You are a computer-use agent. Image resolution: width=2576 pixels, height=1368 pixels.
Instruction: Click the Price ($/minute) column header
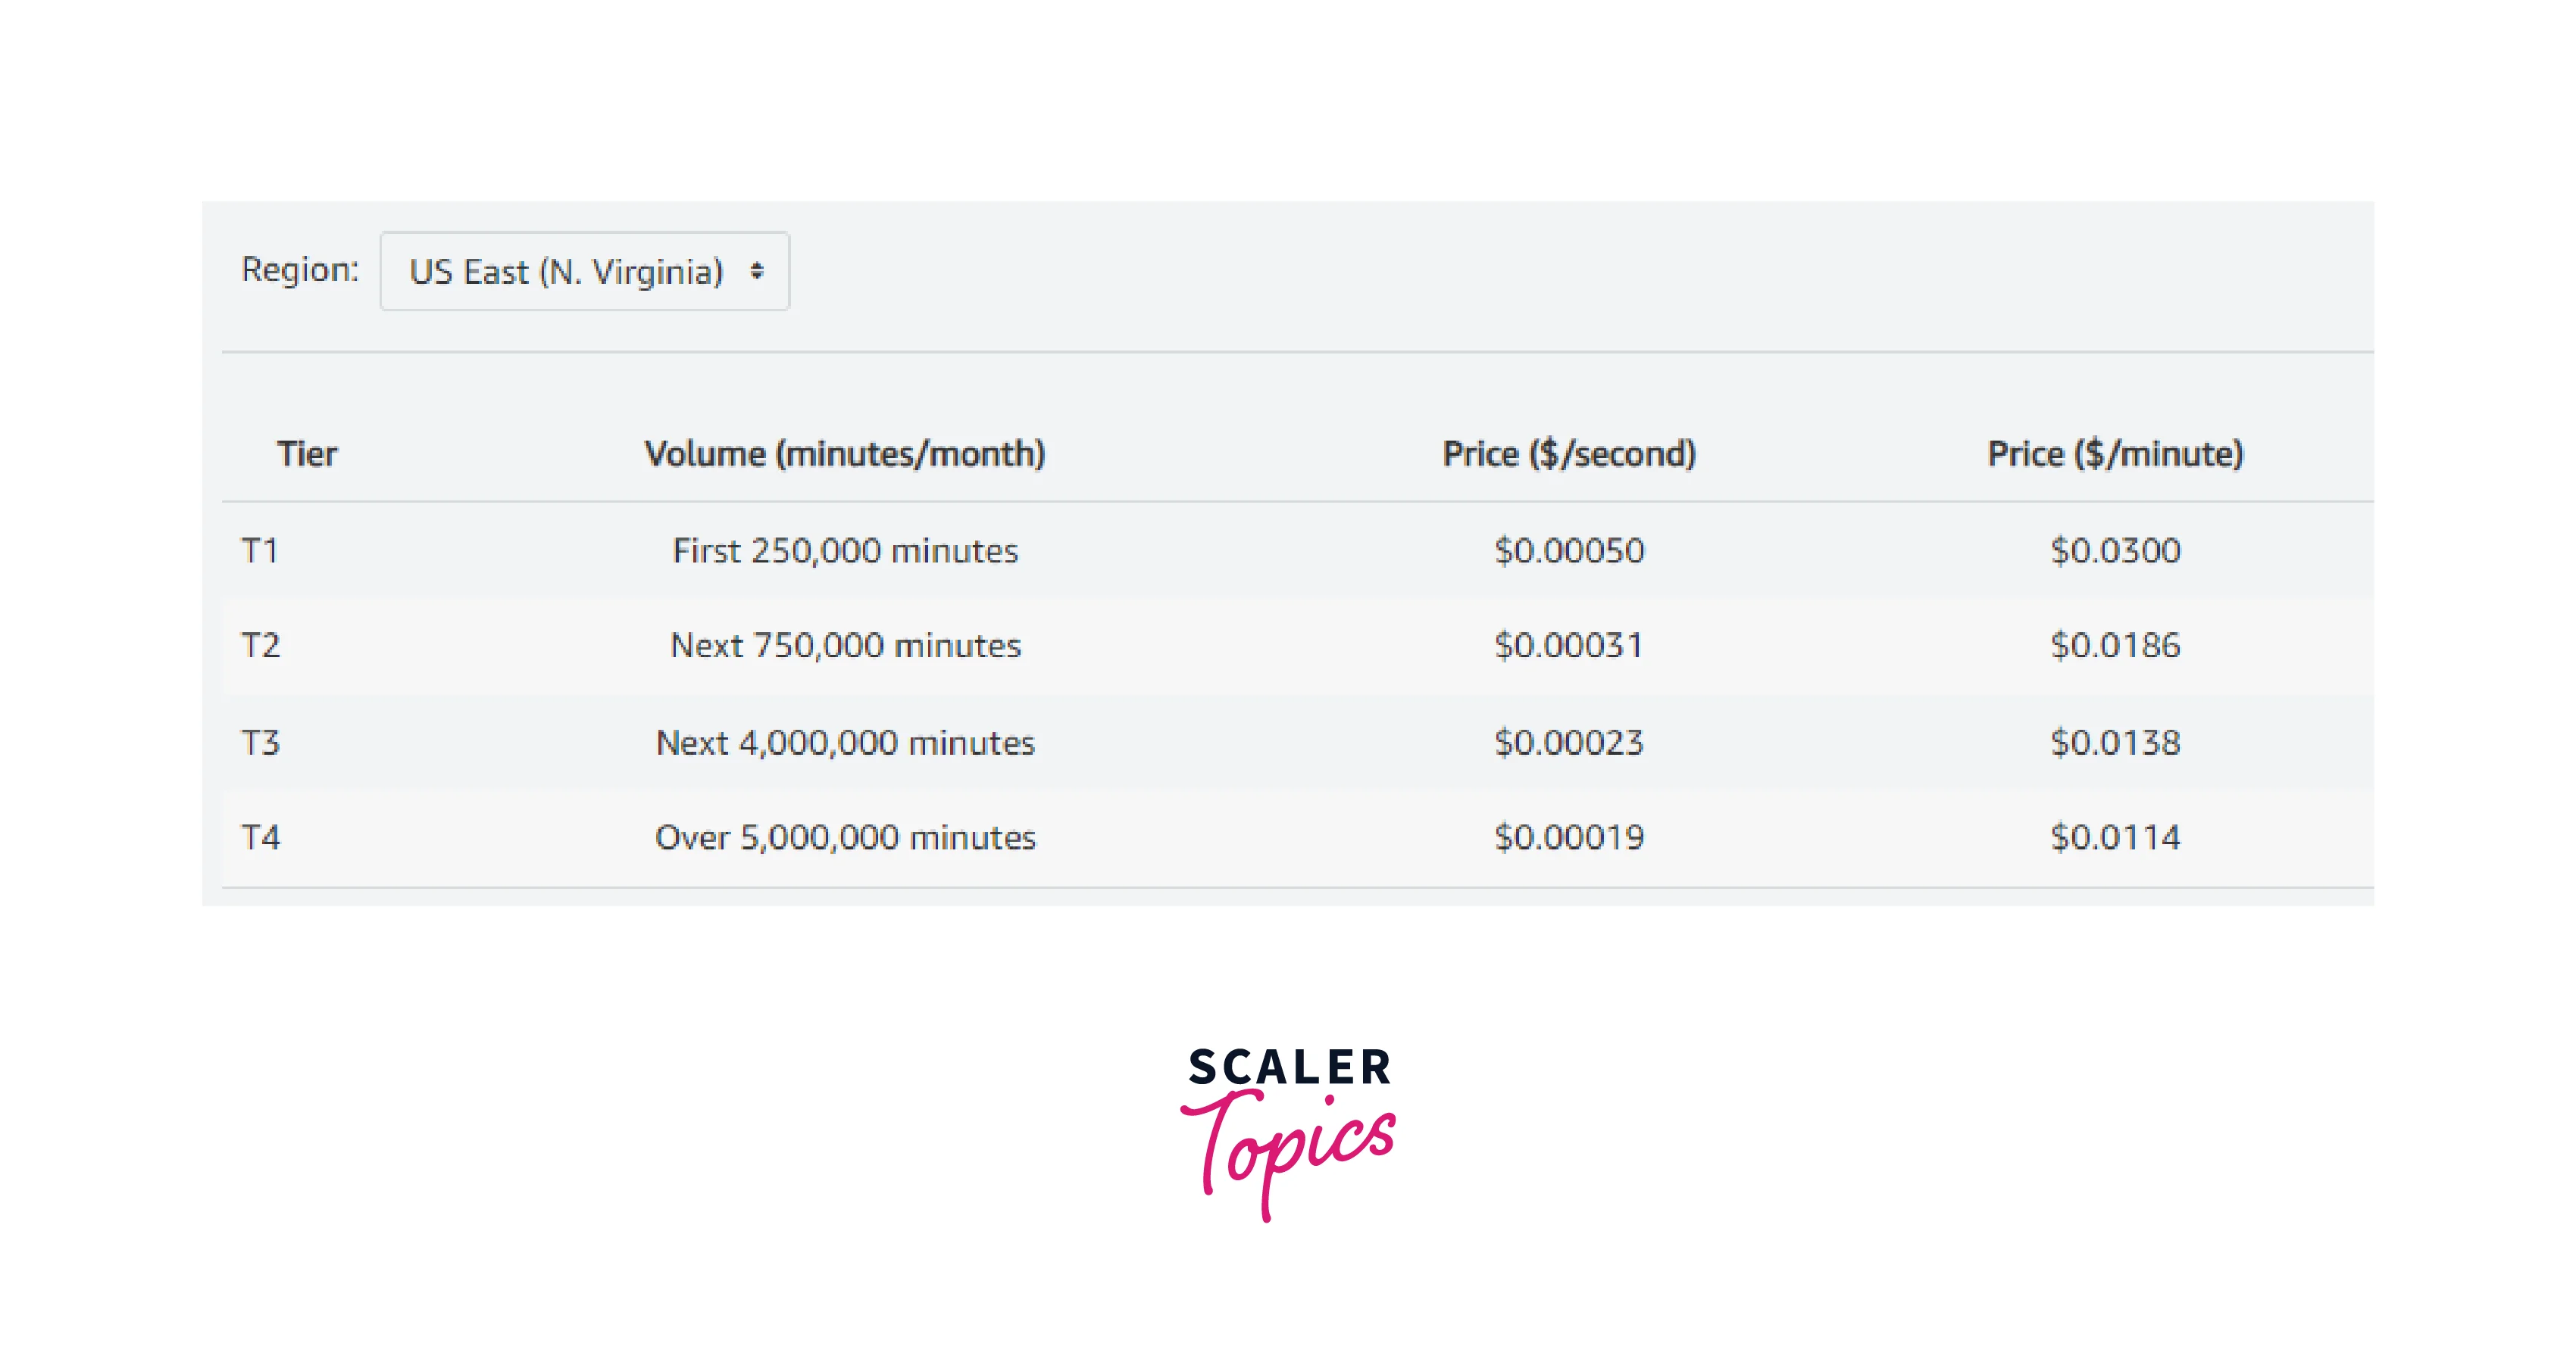[2115, 453]
